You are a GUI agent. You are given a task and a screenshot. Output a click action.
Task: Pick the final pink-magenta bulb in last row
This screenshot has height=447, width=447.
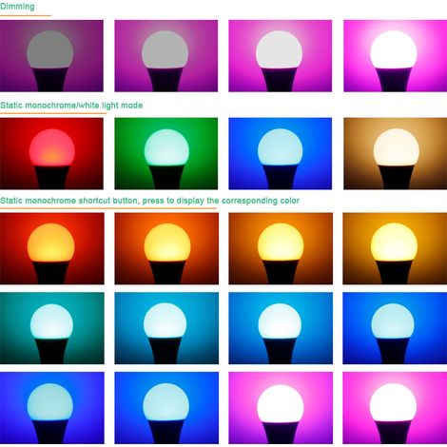coord(395,408)
